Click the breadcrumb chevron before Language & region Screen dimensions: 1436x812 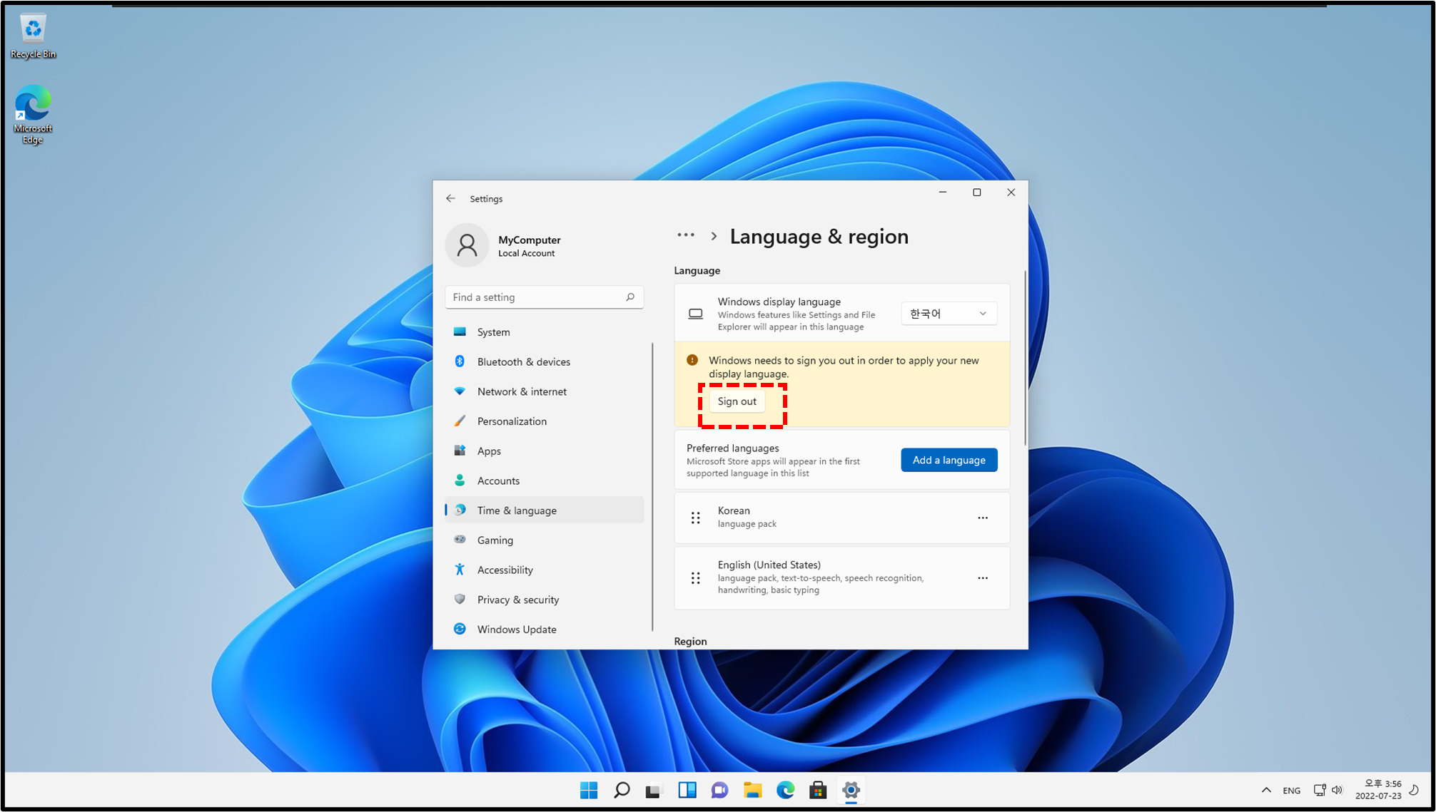(714, 236)
